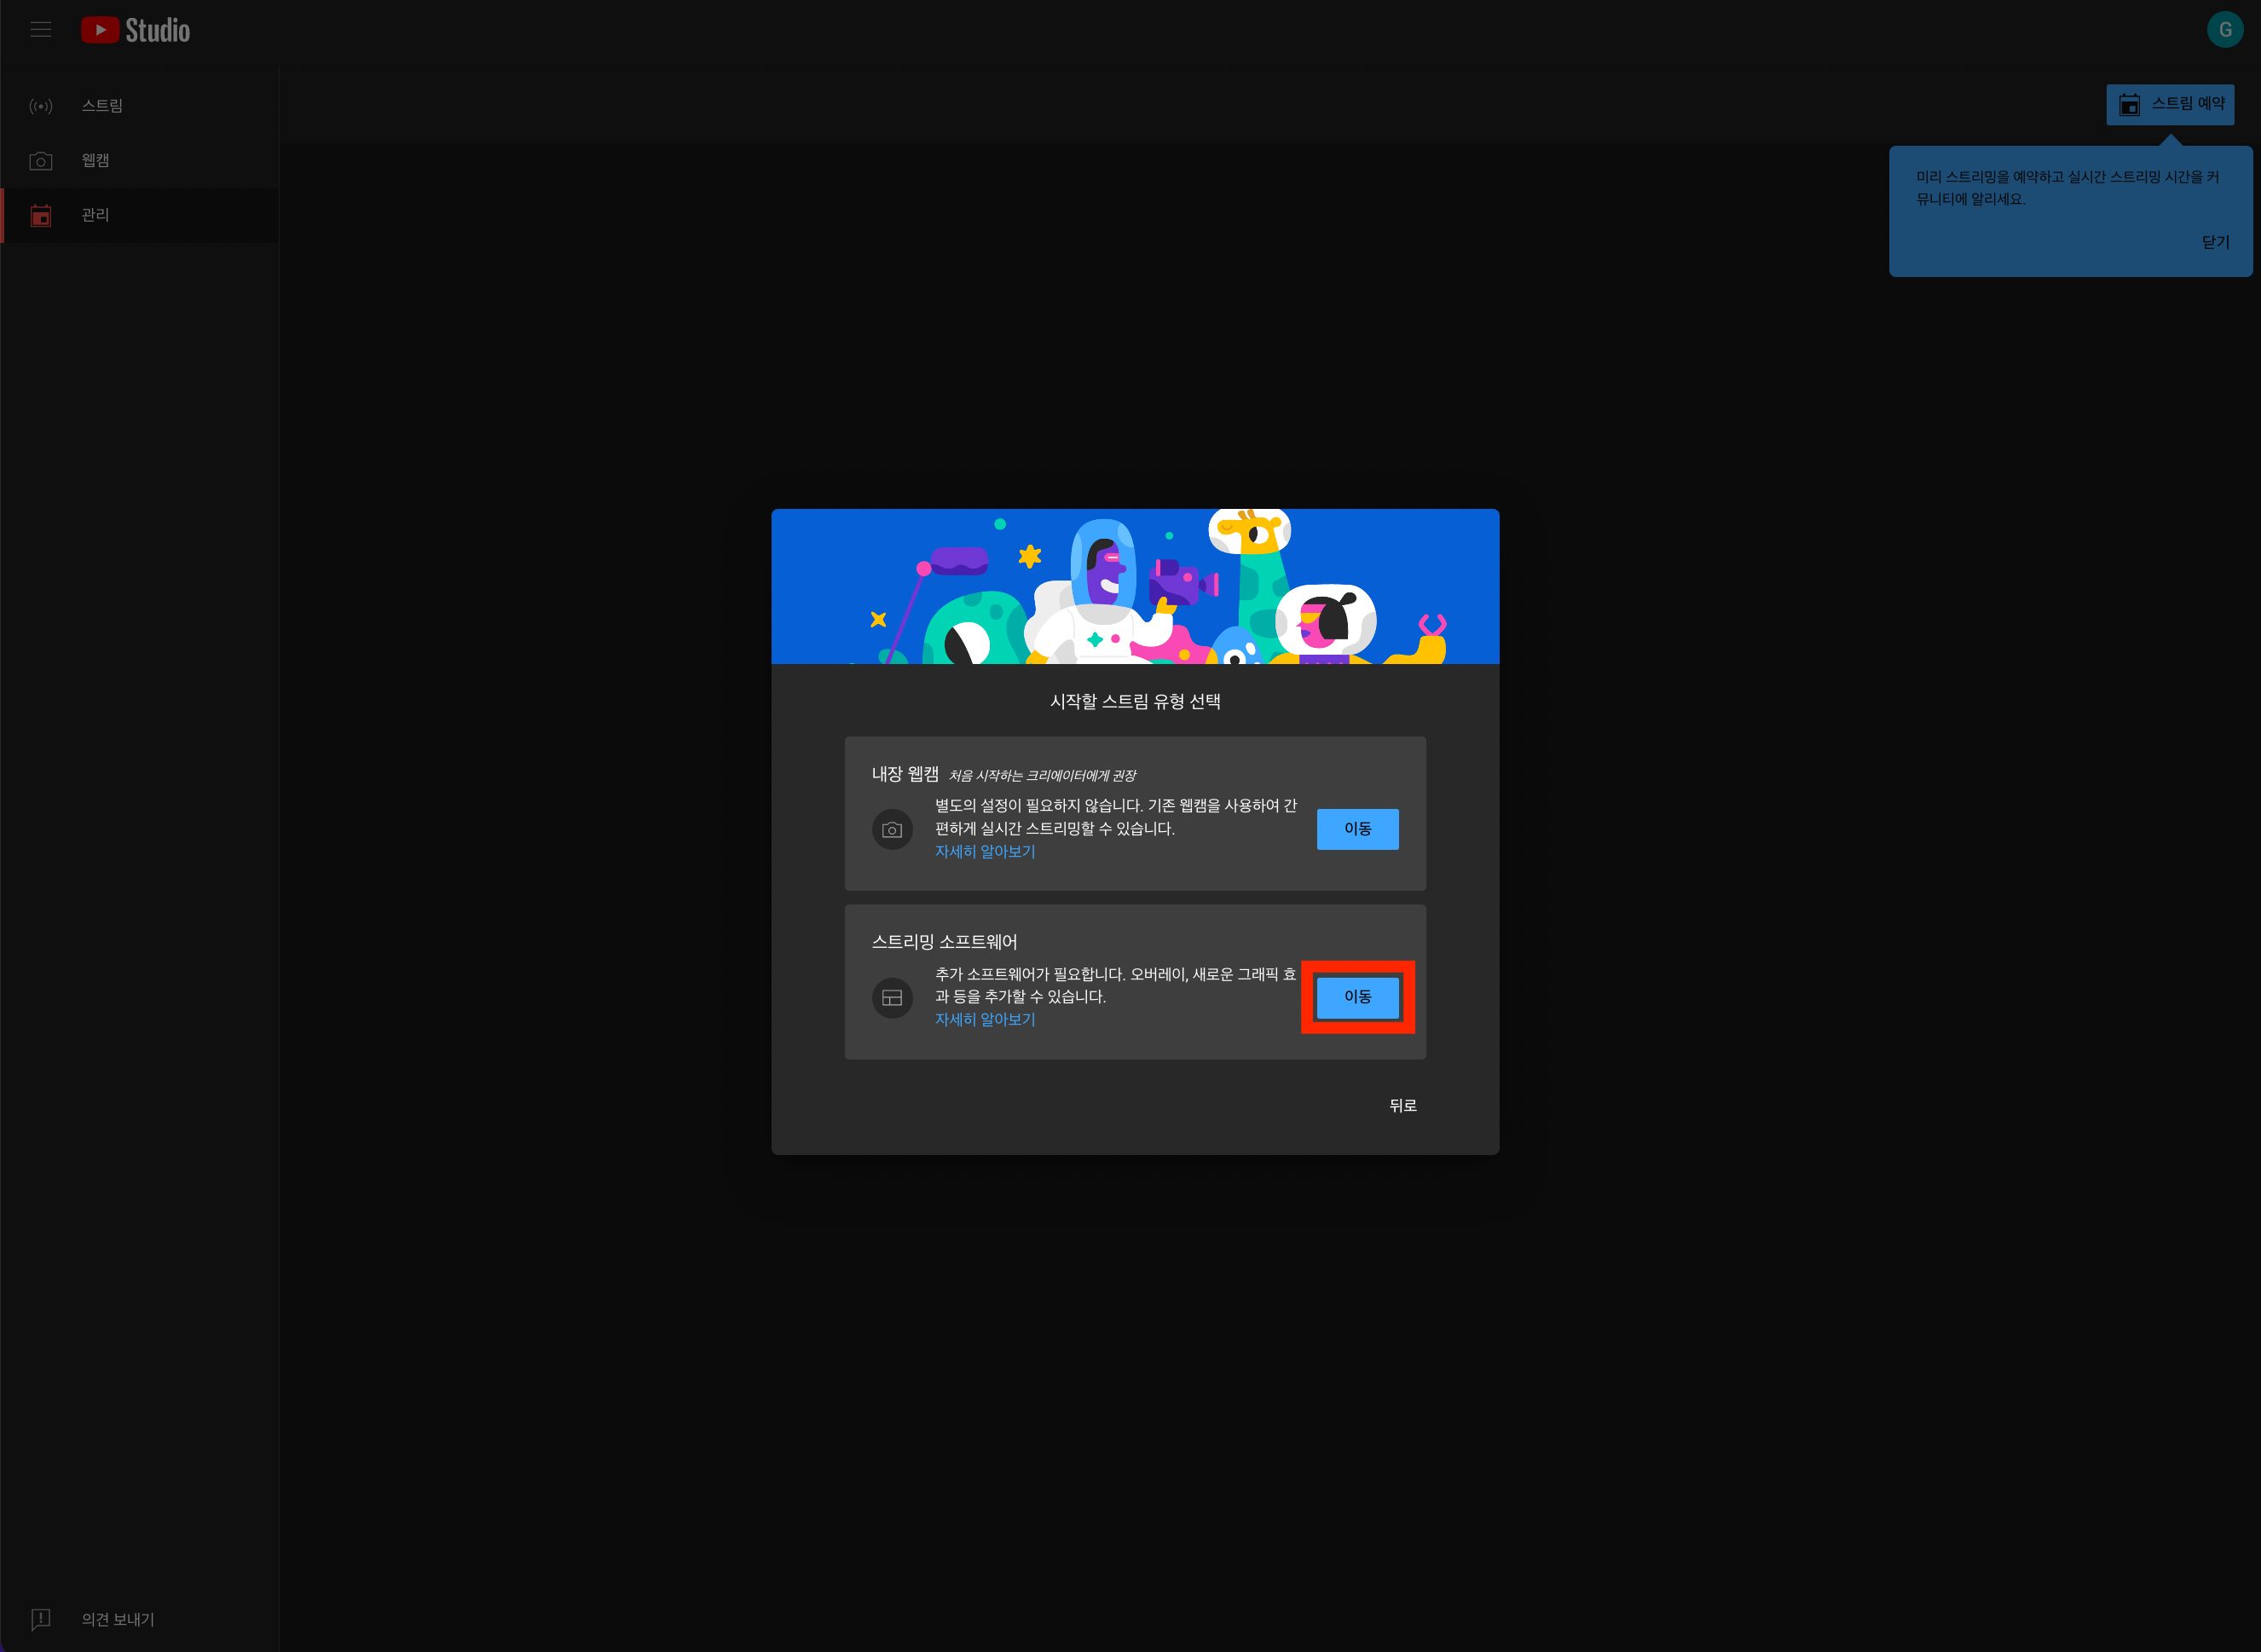This screenshot has height=1652, width=2261.
Task: Open the G account avatar
Action: coord(2225,30)
